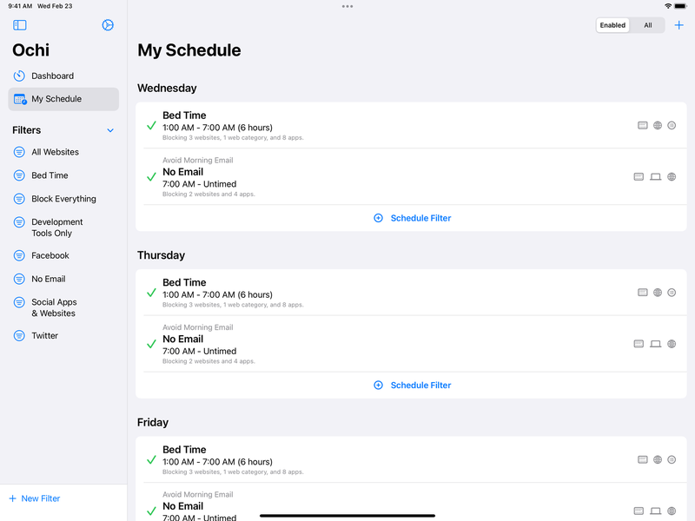The image size is (695, 521).
Task: Open the three-dot multitasking menu at top
Action: coord(347,6)
